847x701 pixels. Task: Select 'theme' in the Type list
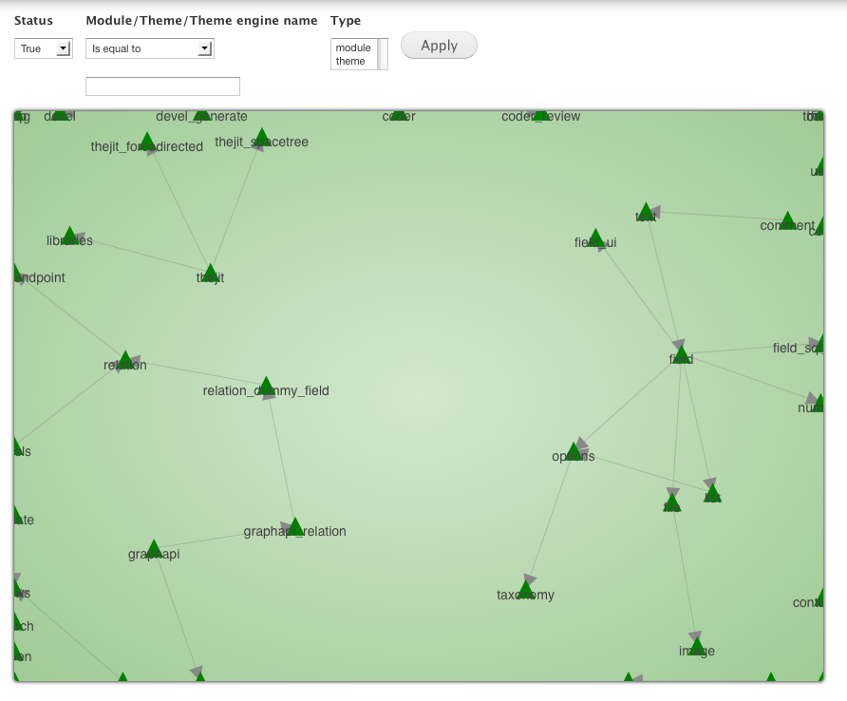coord(350,61)
